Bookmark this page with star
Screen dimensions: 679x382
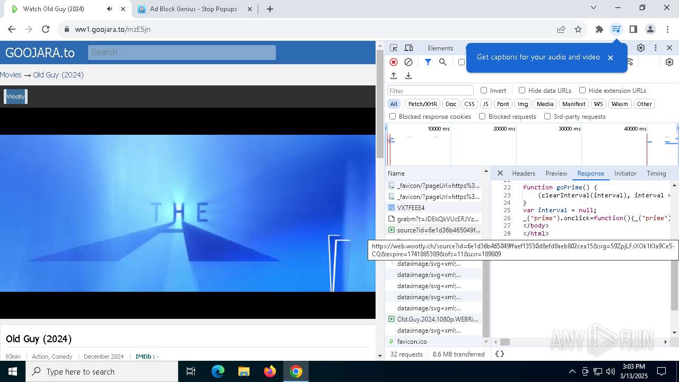click(x=578, y=29)
